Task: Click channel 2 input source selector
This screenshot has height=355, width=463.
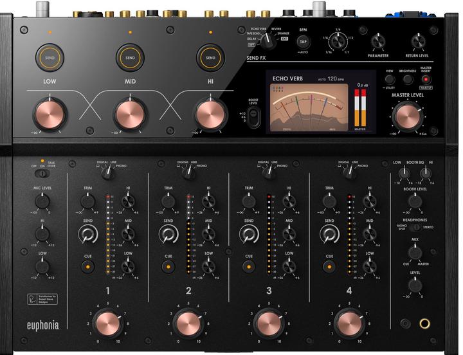Action: (x=186, y=172)
